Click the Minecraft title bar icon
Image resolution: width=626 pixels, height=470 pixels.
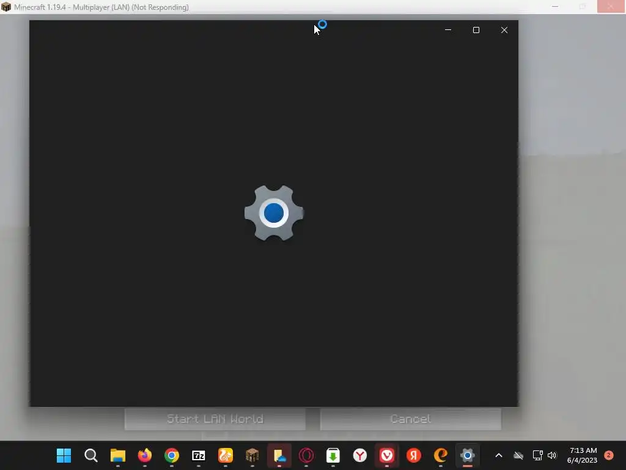tap(6, 7)
